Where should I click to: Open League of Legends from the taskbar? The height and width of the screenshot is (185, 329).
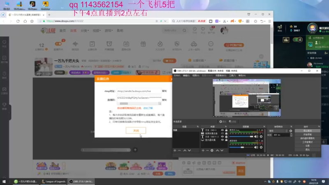(53, 181)
